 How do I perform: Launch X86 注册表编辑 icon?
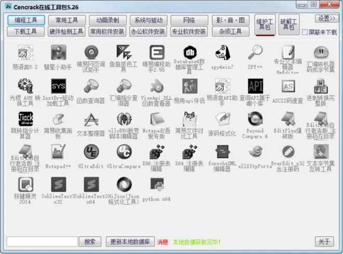tap(156, 152)
